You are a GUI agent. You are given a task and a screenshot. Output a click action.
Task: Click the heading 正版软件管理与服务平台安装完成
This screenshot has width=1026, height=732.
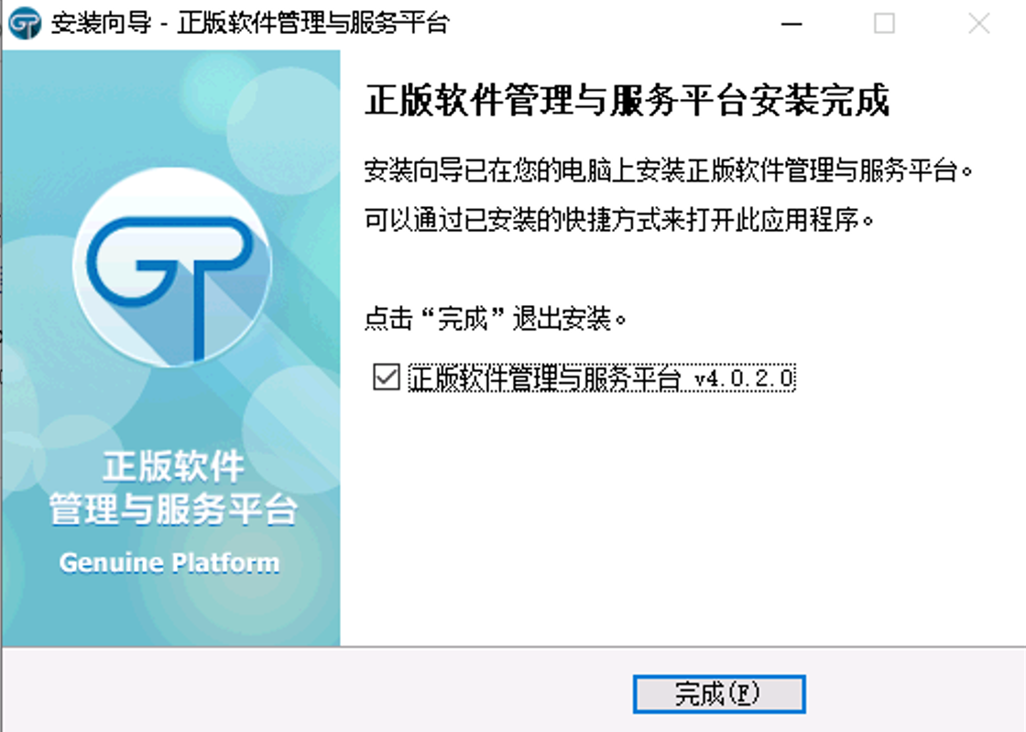pos(627,101)
